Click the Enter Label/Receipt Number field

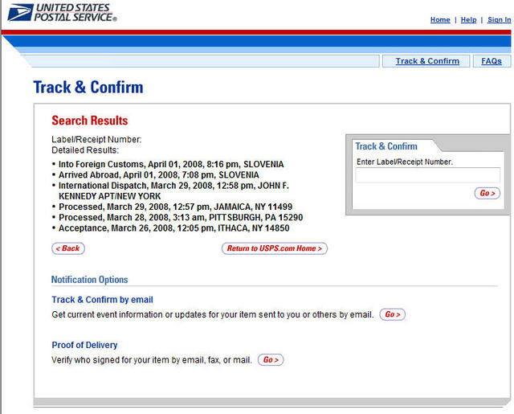coord(428,175)
